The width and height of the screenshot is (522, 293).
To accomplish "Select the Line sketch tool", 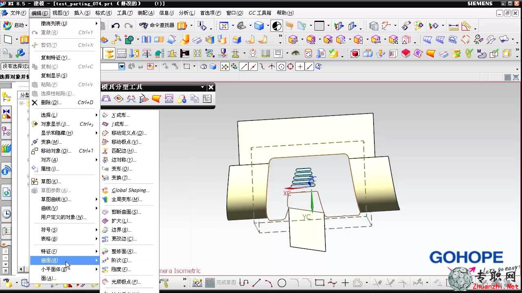I will click(257, 283).
